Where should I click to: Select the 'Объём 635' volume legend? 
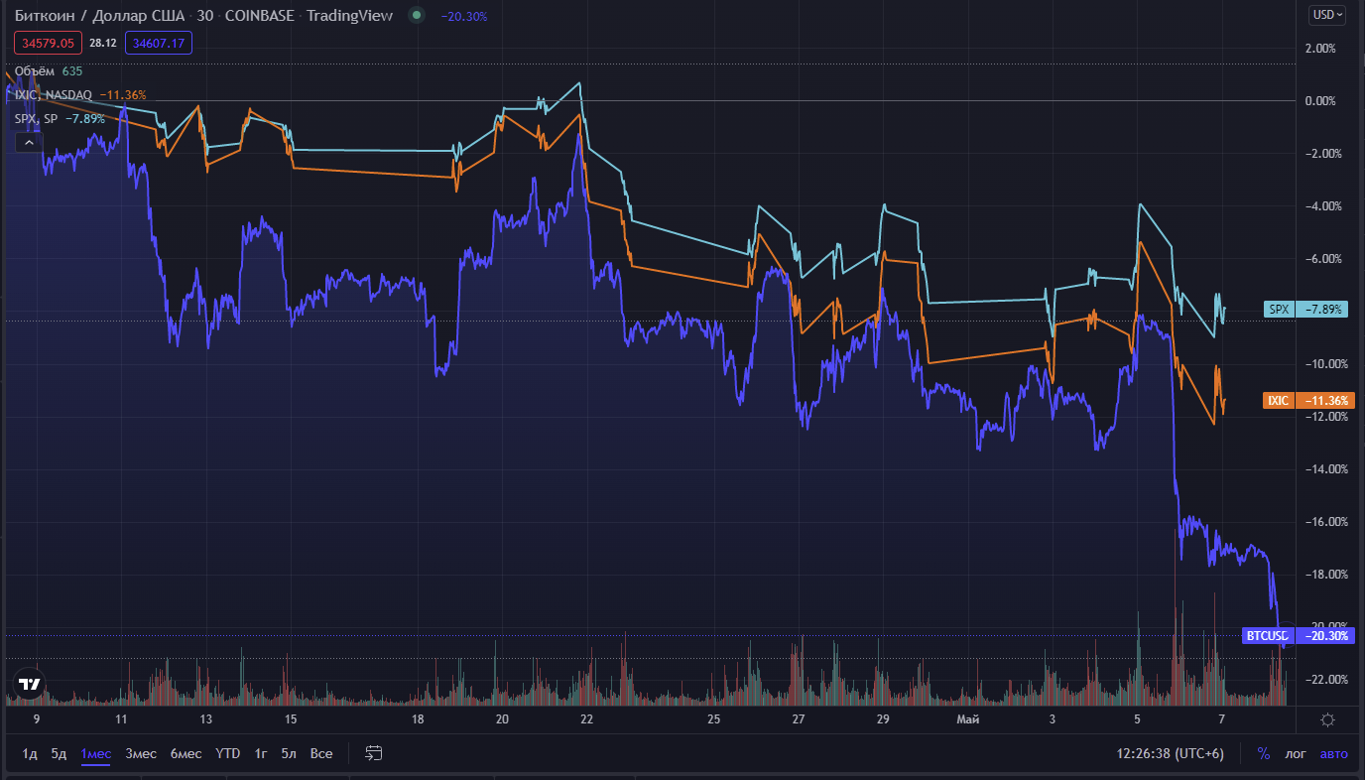(49, 71)
